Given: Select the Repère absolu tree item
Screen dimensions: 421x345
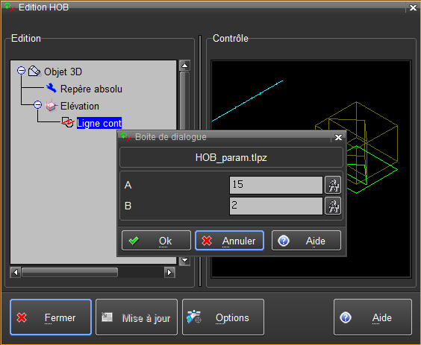Looking at the screenshot, I should tap(91, 89).
